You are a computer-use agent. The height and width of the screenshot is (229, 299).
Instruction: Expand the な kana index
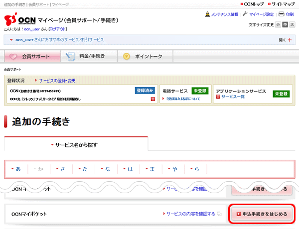click(106, 169)
